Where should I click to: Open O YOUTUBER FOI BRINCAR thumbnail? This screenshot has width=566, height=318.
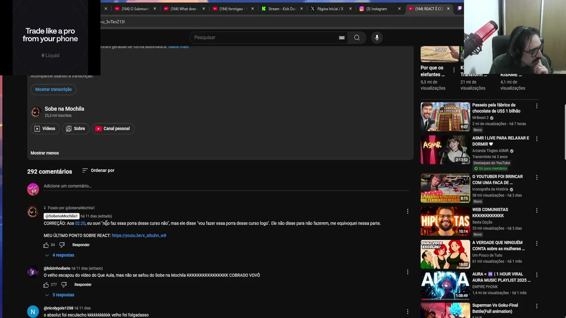445,189
